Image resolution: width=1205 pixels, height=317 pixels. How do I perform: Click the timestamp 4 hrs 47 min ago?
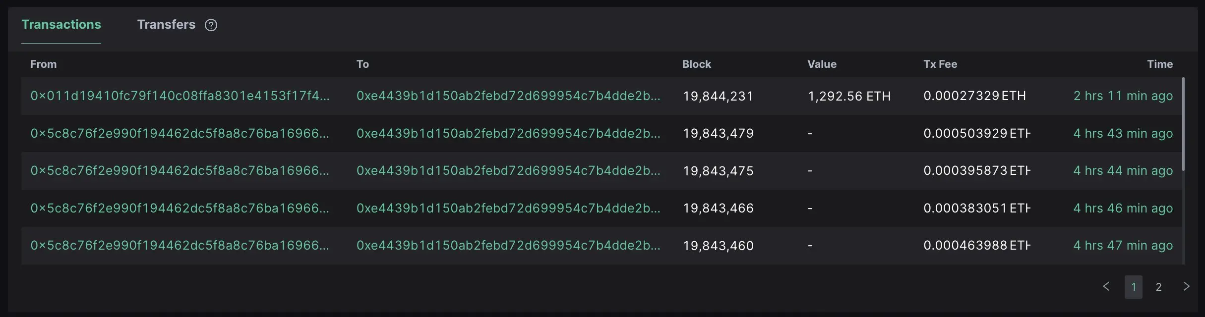pyautogui.click(x=1123, y=245)
